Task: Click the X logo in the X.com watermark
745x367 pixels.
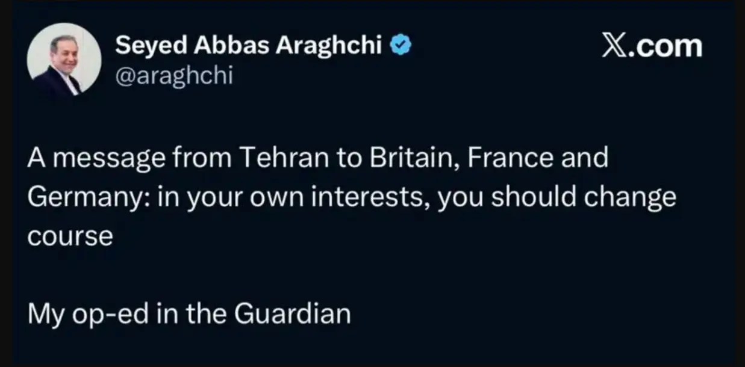Action: (x=616, y=46)
